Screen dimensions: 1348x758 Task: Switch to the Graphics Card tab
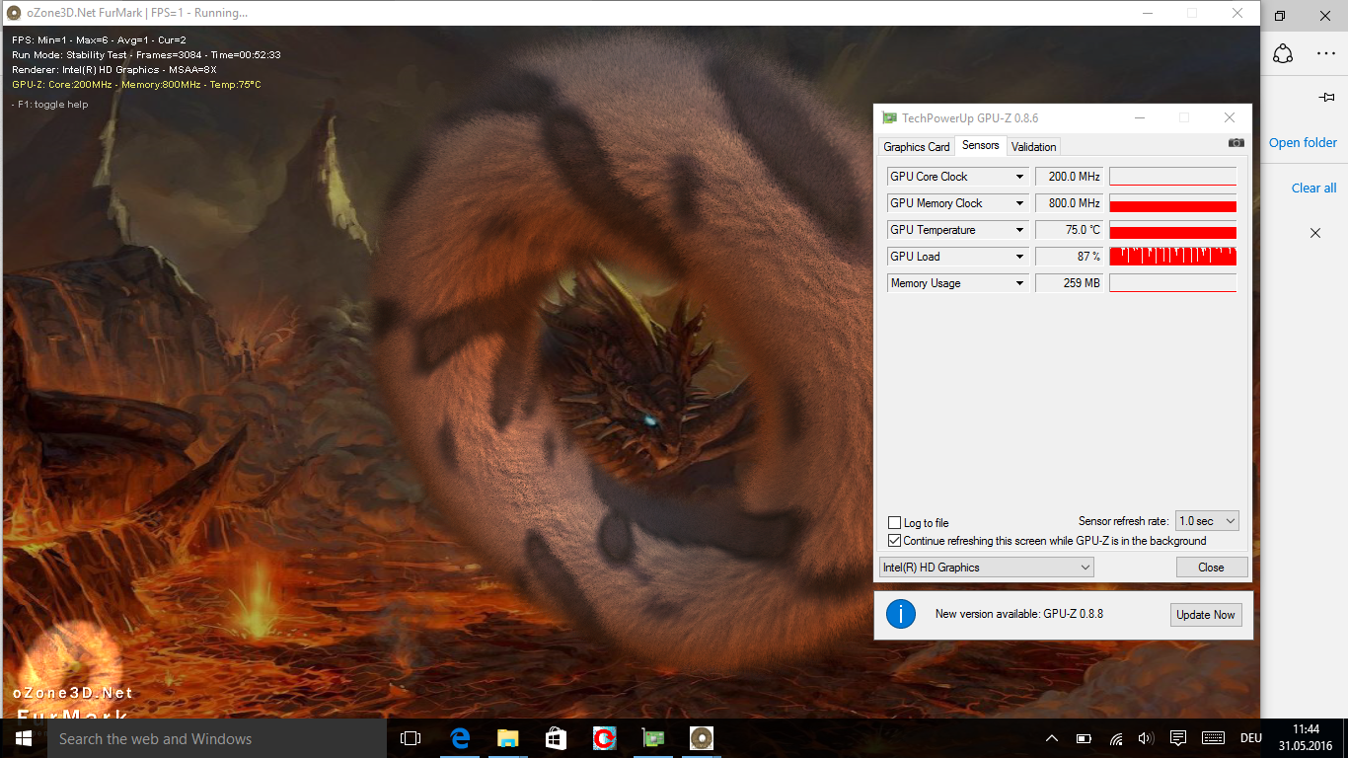[x=917, y=147]
